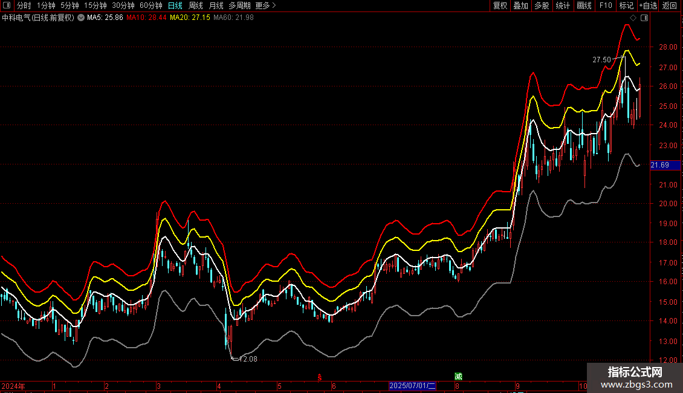Switch to 1分钟 period
This screenshot has height=393, width=683.
(46, 5)
